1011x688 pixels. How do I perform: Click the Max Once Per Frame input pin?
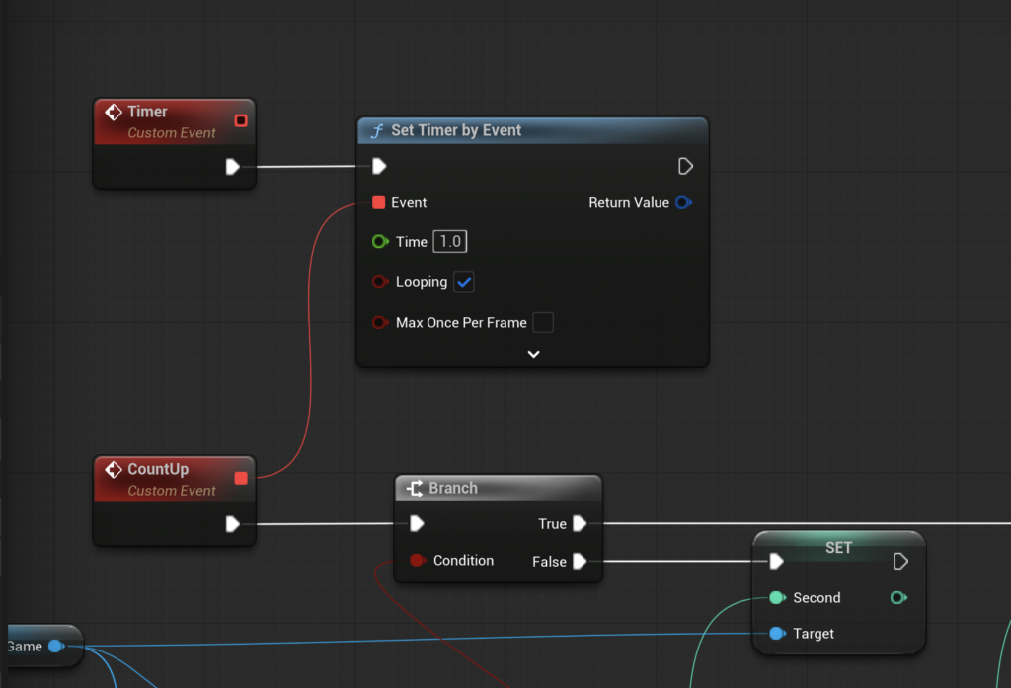[x=380, y=323]
